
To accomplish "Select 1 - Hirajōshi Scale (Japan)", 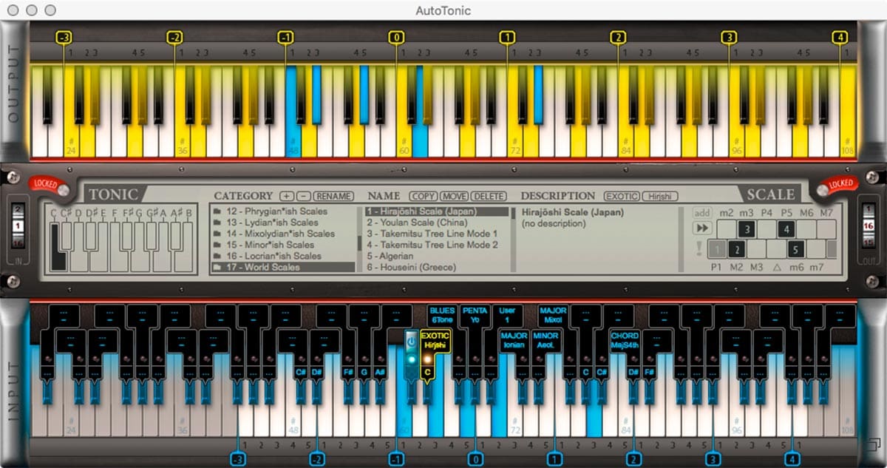I will point(437,211).
